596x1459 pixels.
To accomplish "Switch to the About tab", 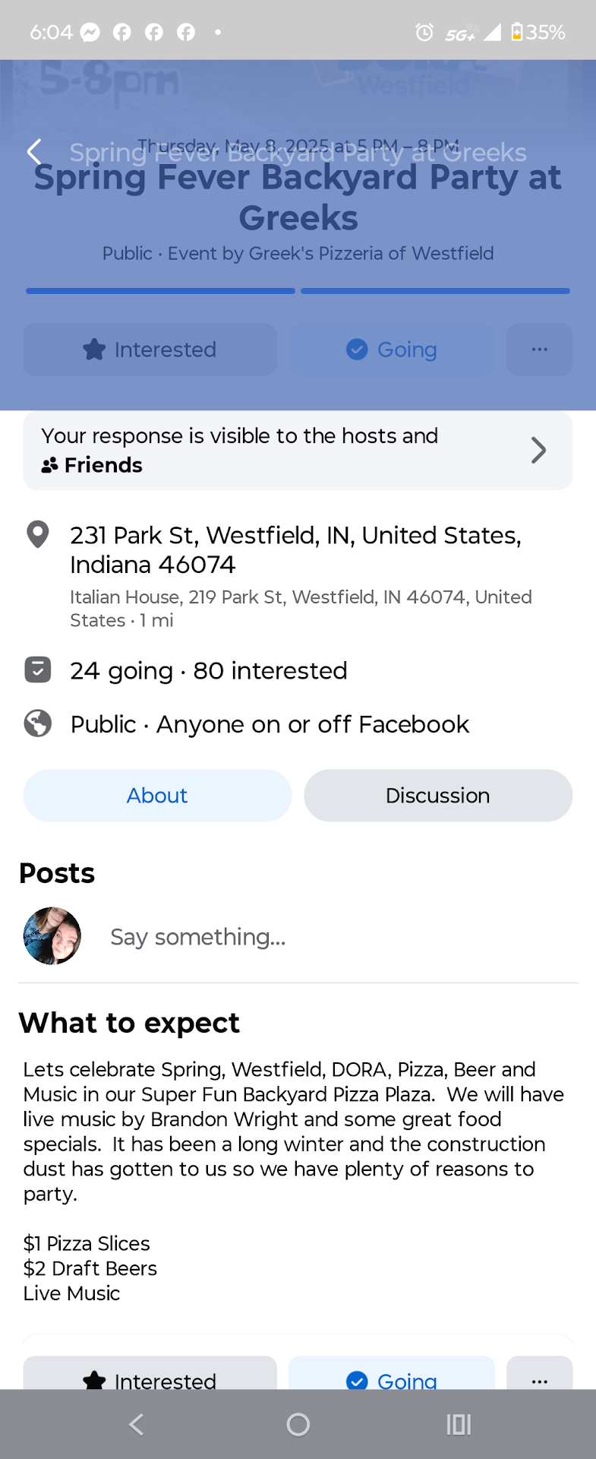I will click(x=157, y=796).
